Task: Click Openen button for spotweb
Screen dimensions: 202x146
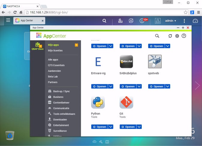Action: click(156, 86)
